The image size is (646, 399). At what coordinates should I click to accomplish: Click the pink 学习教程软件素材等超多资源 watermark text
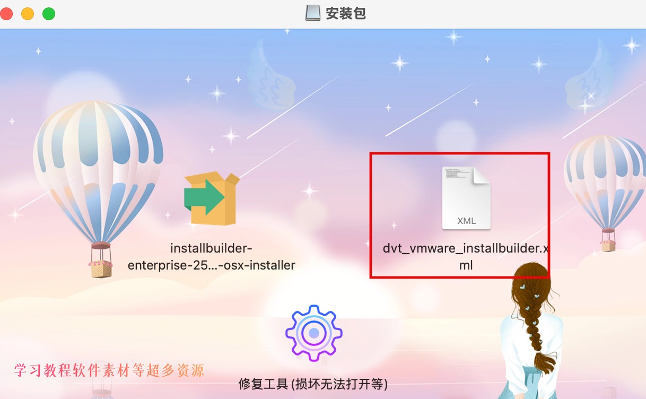[109, 370]
